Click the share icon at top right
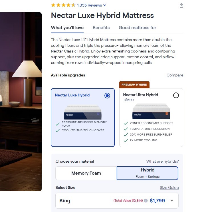The height and width of the screenshot is (212, 202). [x=181, y=5]
